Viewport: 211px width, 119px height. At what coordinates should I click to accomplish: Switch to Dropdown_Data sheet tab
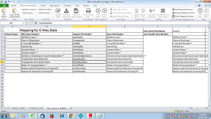click(36, 108)
